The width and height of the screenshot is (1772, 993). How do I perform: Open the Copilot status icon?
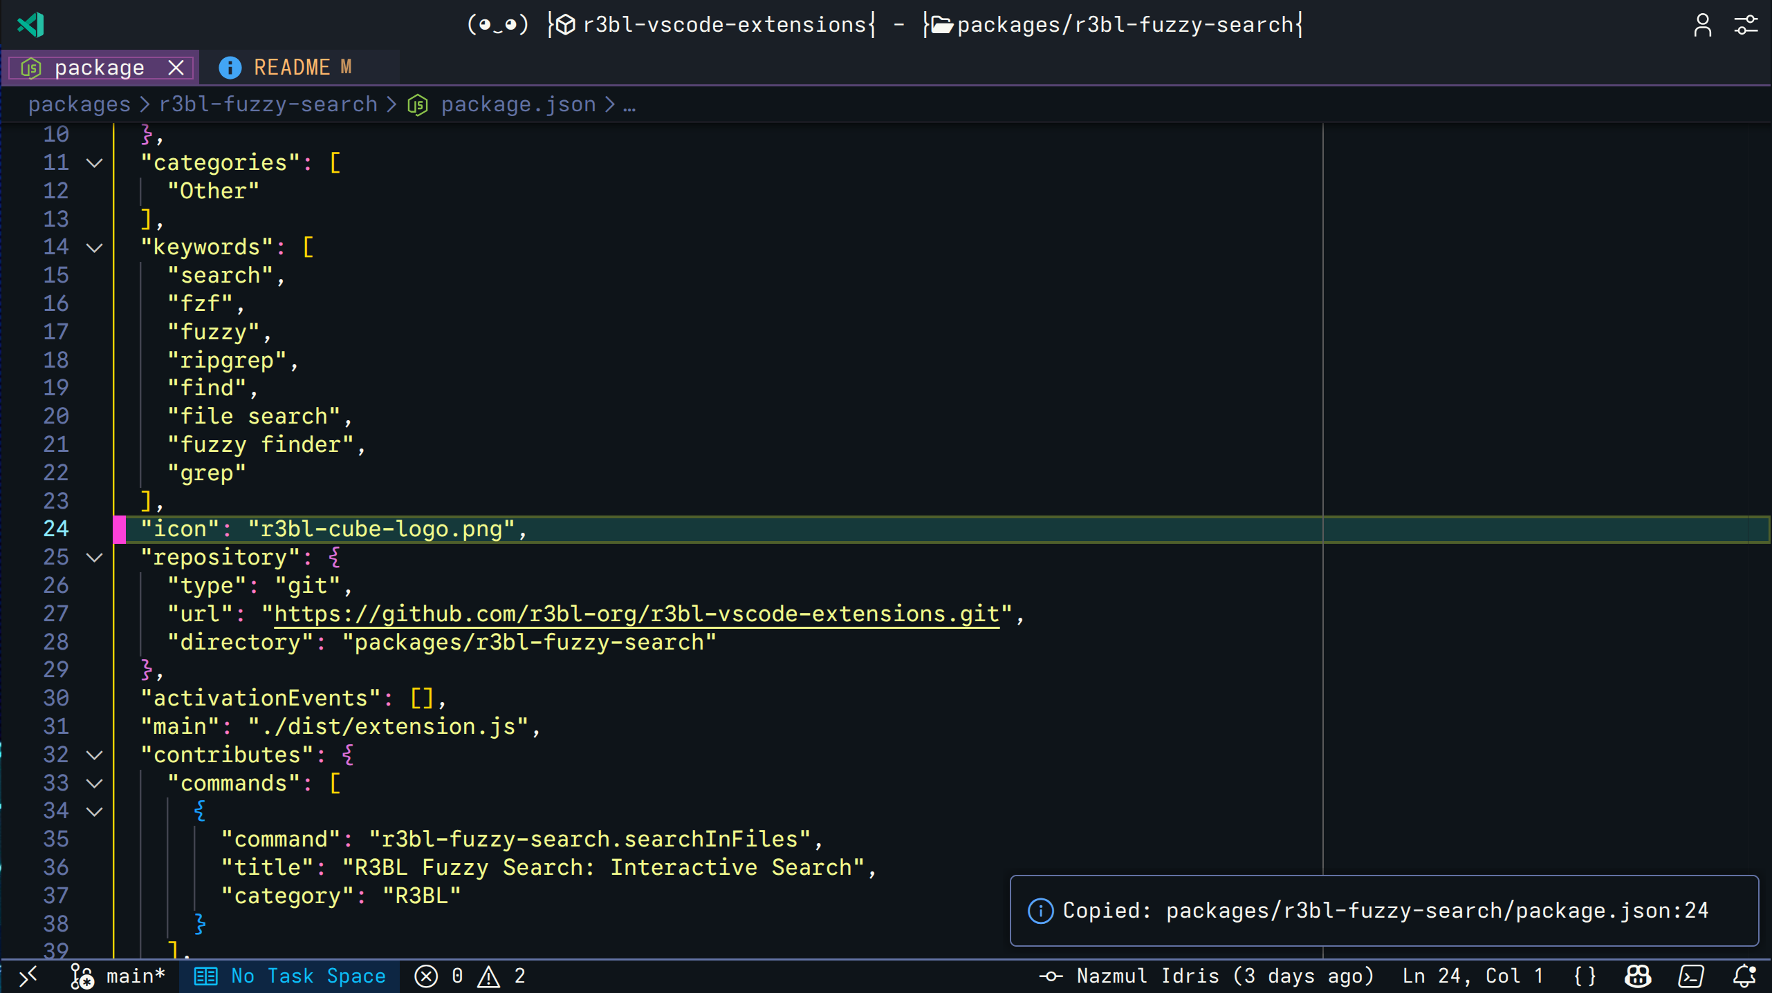tap(1637, 976)
